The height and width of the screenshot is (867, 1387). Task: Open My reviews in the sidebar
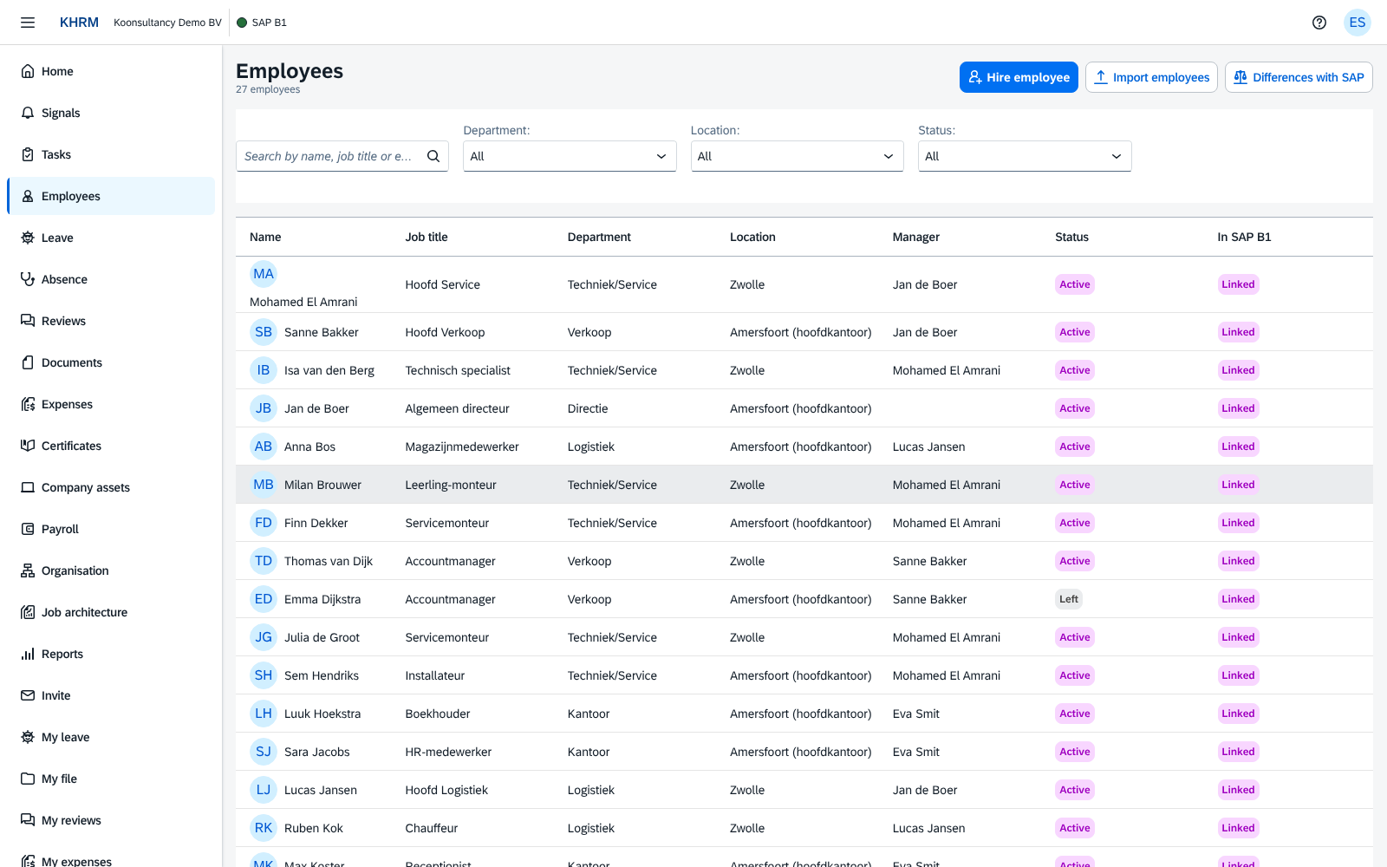(111, 820)
